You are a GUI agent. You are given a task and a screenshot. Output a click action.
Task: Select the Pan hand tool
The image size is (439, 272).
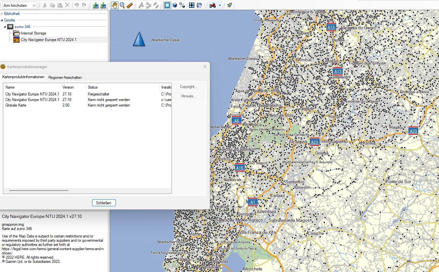(115, 5)
